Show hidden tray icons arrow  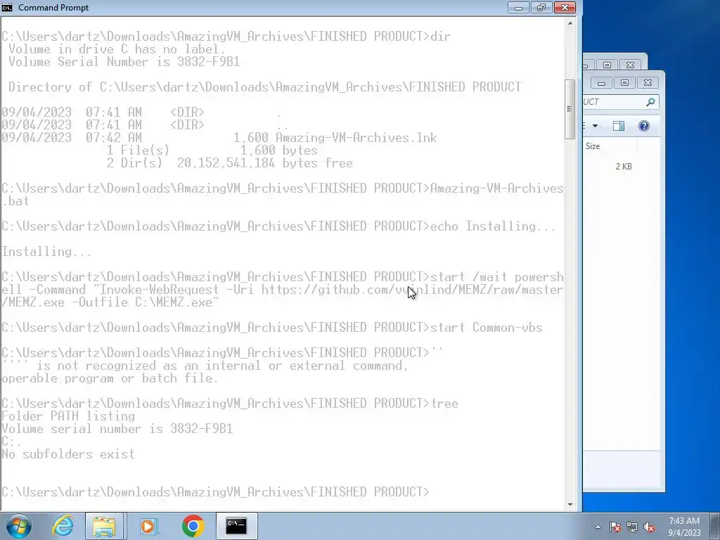[x=598, y=527]
